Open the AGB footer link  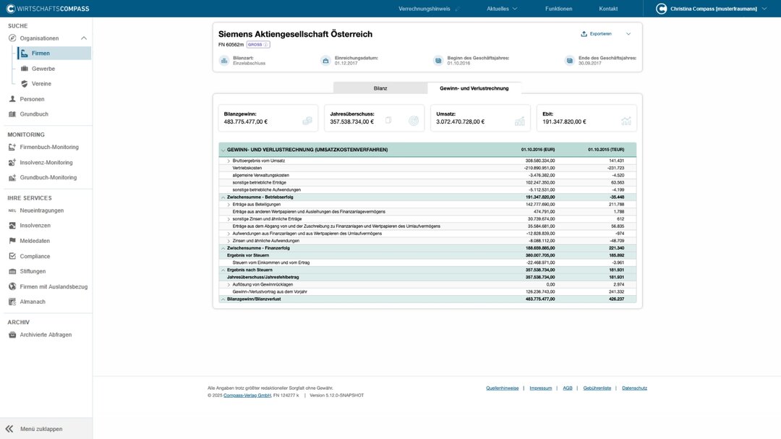tap(568, 388)
